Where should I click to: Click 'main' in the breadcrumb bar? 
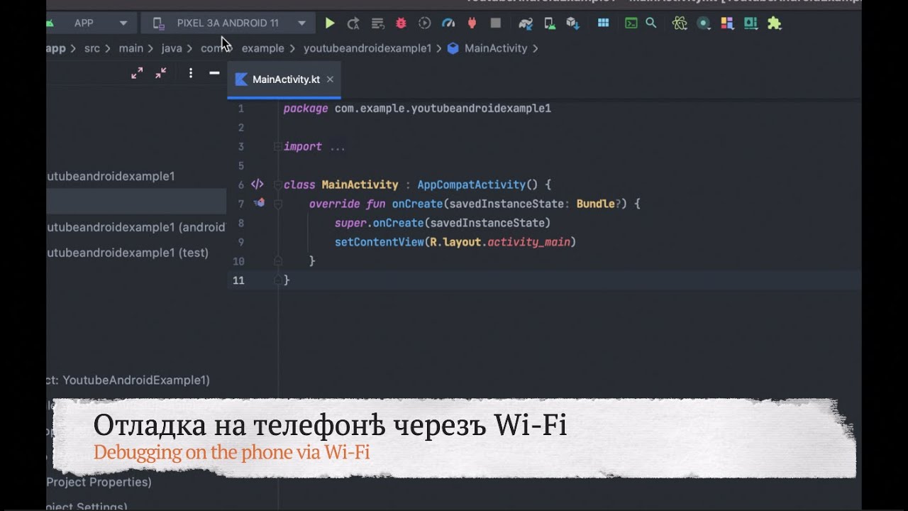pos(131,48)
